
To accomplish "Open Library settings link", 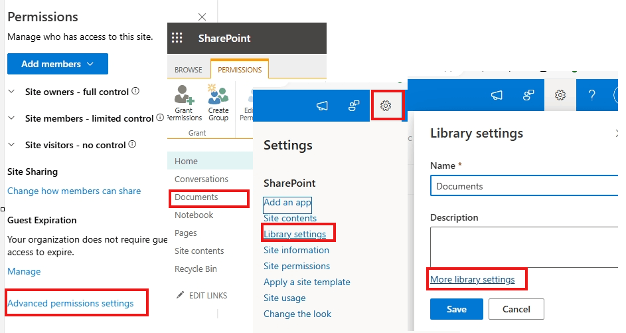I will coord(295,234).
